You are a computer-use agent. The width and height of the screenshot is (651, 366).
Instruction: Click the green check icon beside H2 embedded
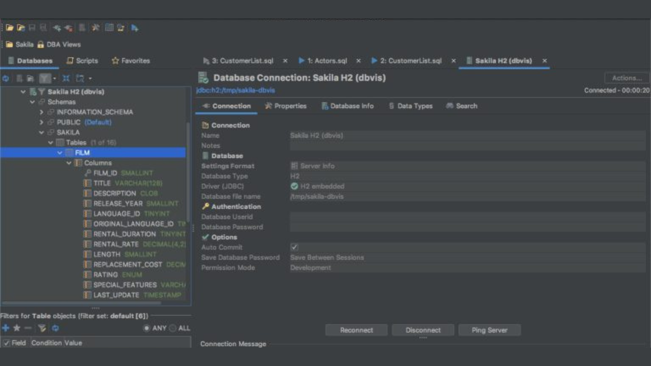pos(294,186)
